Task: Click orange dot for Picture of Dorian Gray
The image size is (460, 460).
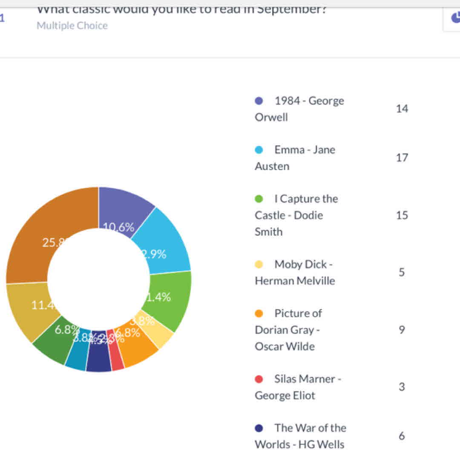Action: point(259,313)
